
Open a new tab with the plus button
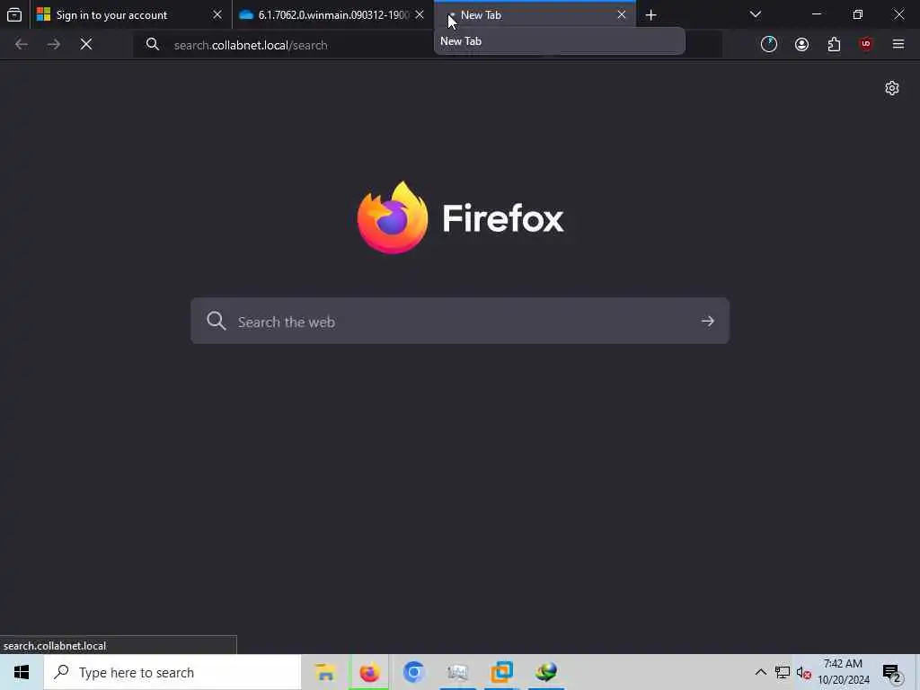click(x=650, y=14)
